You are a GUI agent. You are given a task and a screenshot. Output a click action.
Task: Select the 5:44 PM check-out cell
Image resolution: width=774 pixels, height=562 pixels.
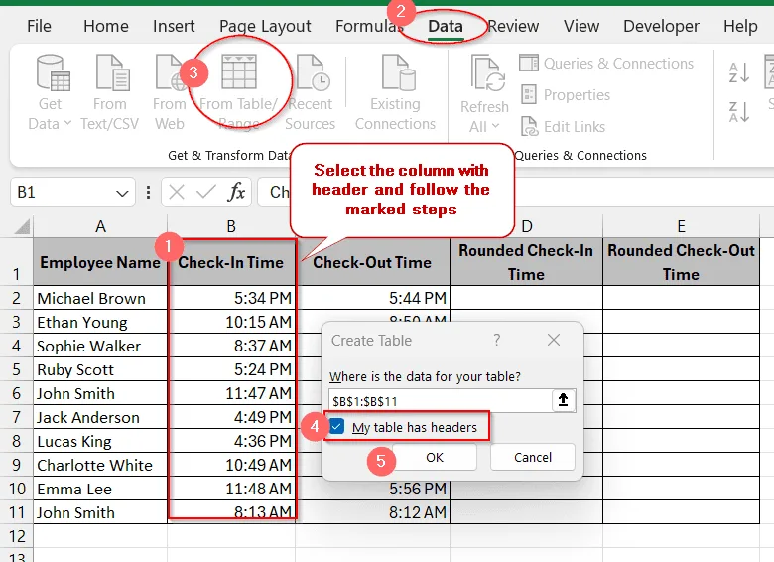tap(373, 298)
